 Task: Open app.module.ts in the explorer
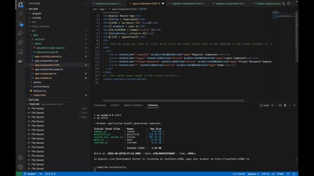pos(43,78)
